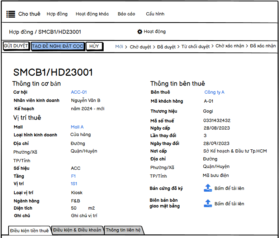Select the Chờ xác nhận status stage
This screenshot has height=238, width=279.
point(230,46)
